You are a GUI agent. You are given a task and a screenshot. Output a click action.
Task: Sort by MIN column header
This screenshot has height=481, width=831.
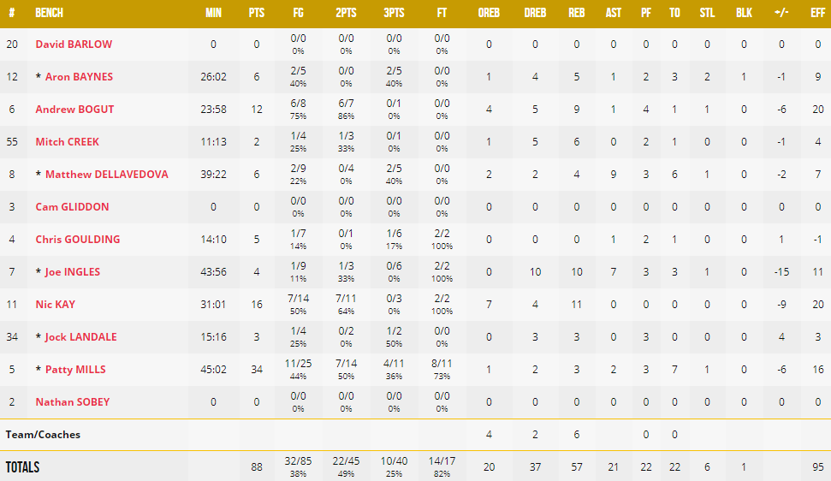click(x=214, y=13)
